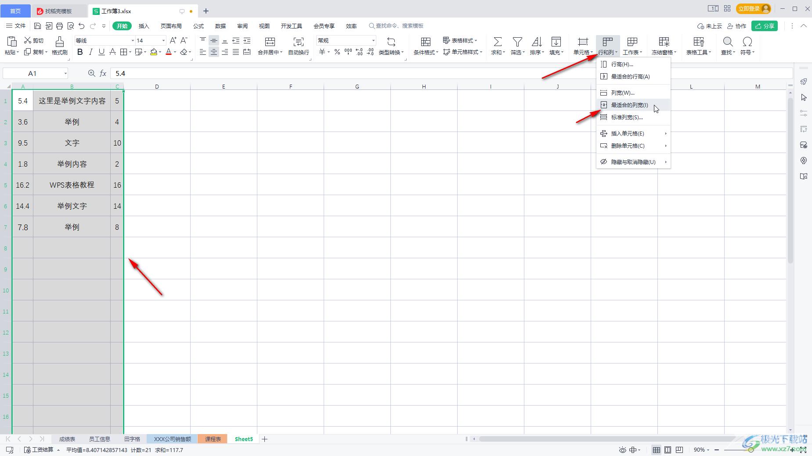Click the Cells (单元格) icon
This screenshot has height=456, width=812.
click(x=583, y=42)
